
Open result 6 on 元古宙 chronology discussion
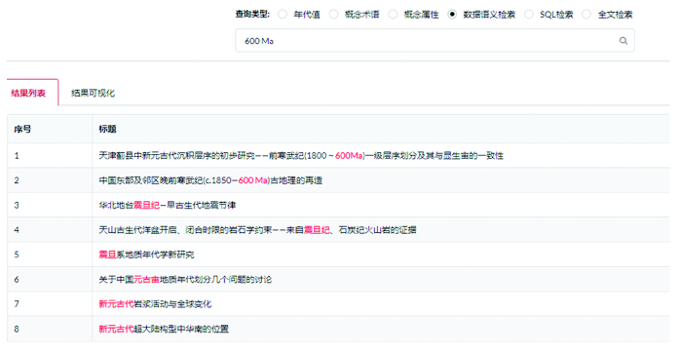[x=185, y=279]
